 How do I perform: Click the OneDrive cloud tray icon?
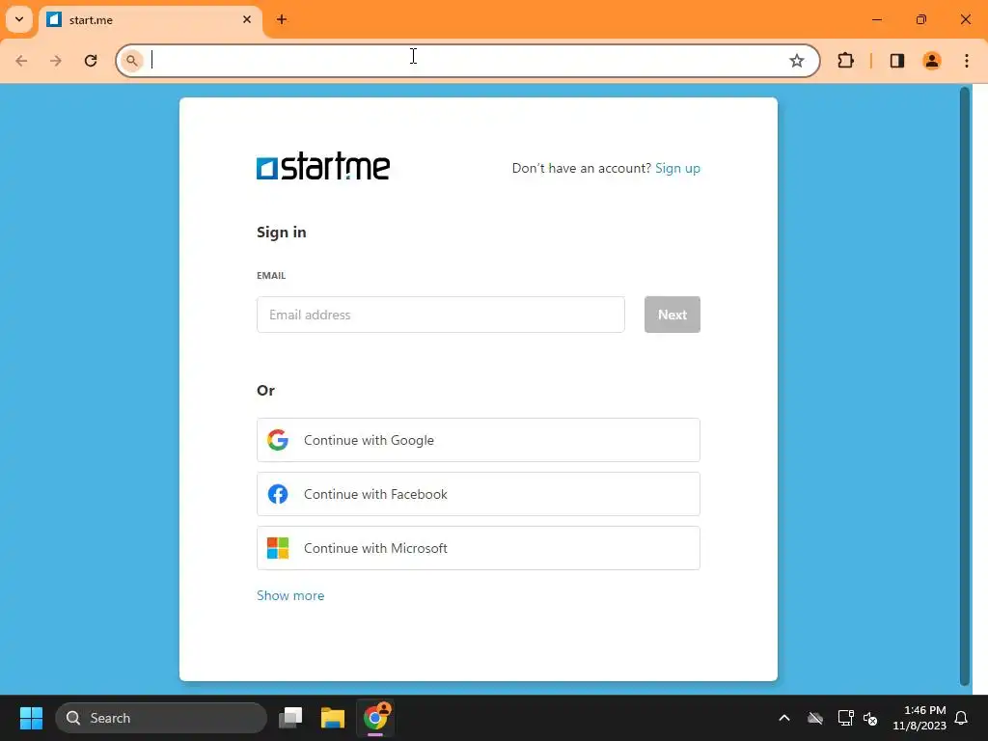click(815, 718)
